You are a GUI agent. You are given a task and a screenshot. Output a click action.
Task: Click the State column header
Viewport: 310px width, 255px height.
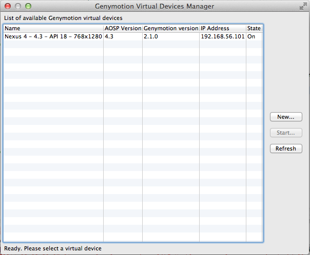click(x=254, y=28)
